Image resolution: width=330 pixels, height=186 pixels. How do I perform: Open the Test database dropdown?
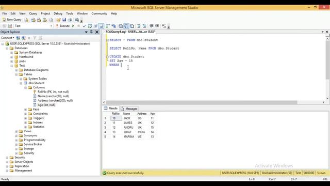pos(51,26)
